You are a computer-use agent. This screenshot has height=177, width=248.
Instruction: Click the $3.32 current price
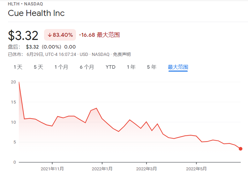click(23, 35)
